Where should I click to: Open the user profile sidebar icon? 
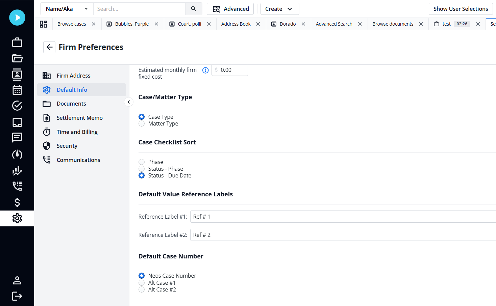click(17, 280)
